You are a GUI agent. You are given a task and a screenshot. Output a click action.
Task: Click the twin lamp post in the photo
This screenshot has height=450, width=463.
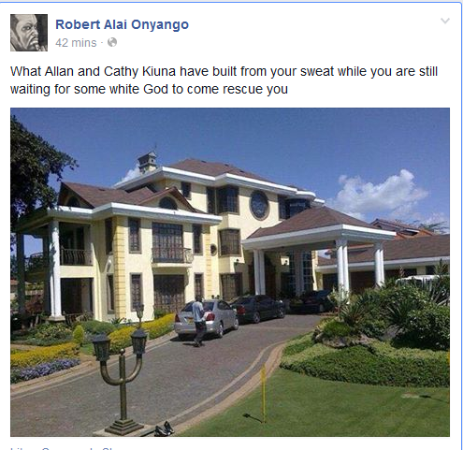[122, 378]
